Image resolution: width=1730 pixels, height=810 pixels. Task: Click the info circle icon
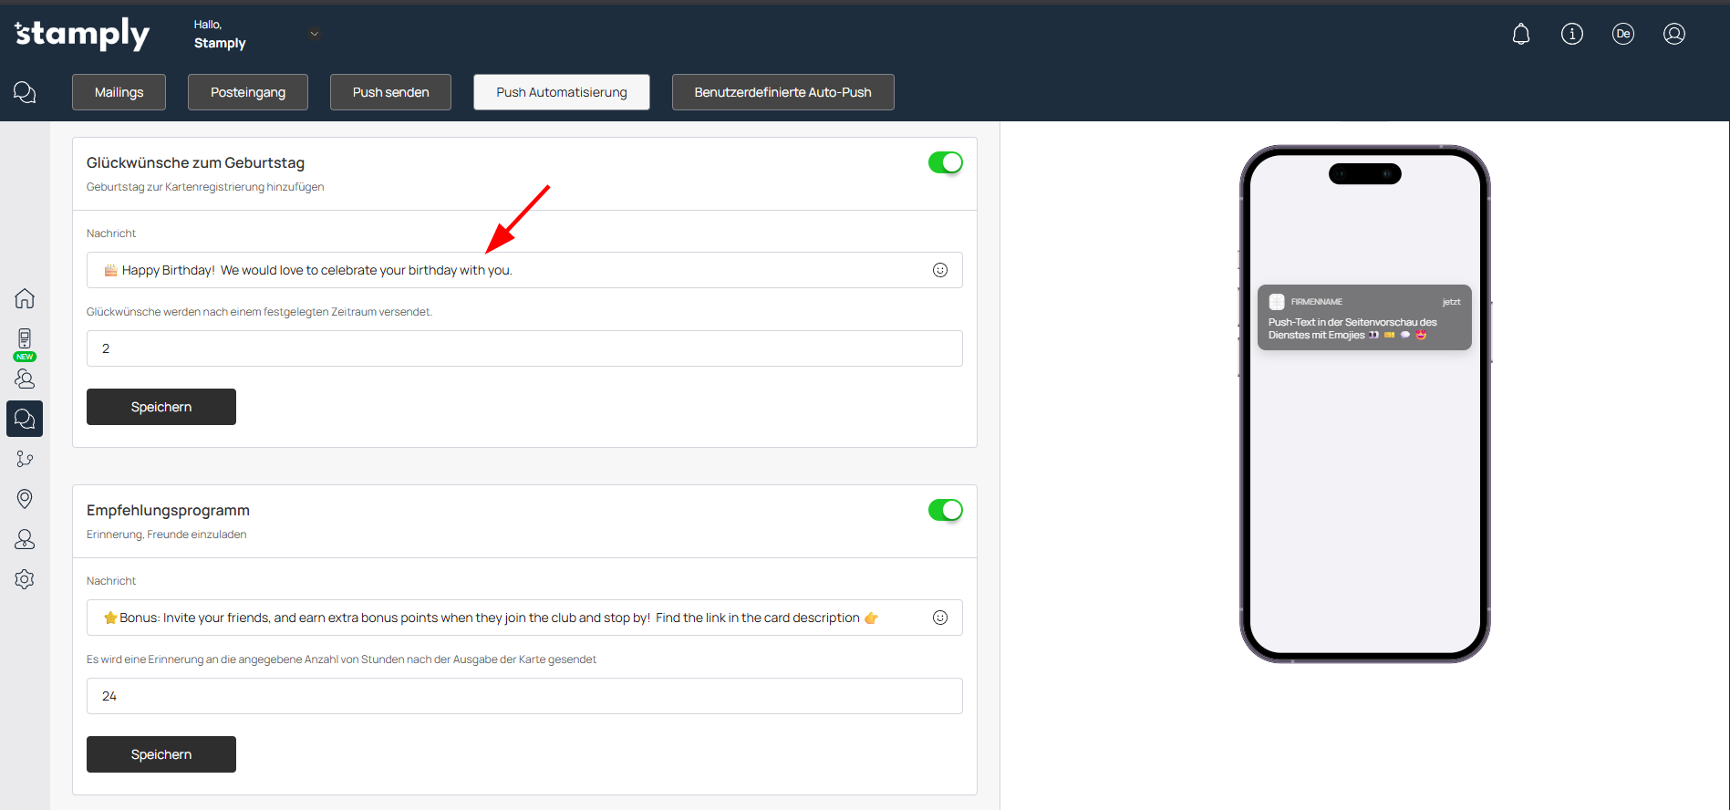pos(1571,35)
